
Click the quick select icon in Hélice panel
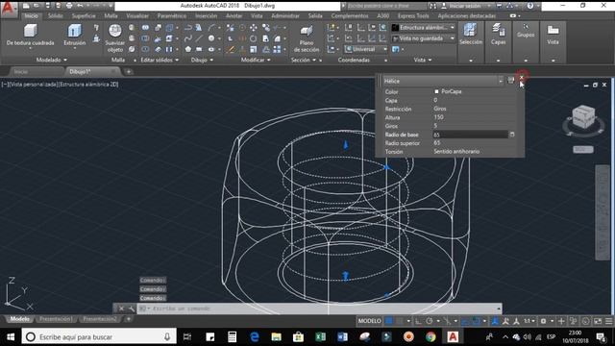pyautogui.click(x=510, y=81)
